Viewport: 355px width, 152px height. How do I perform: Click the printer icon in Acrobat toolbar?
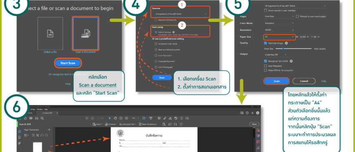click(31, 118)
